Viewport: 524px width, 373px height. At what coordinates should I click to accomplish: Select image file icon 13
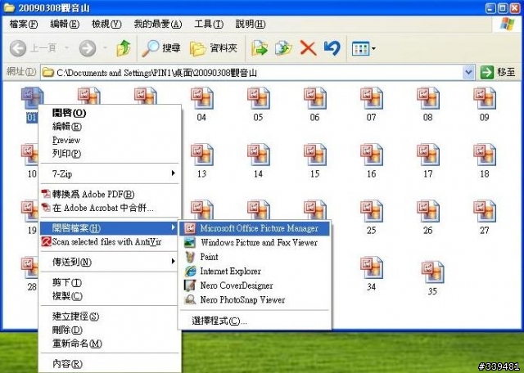(x=202, y=155)
